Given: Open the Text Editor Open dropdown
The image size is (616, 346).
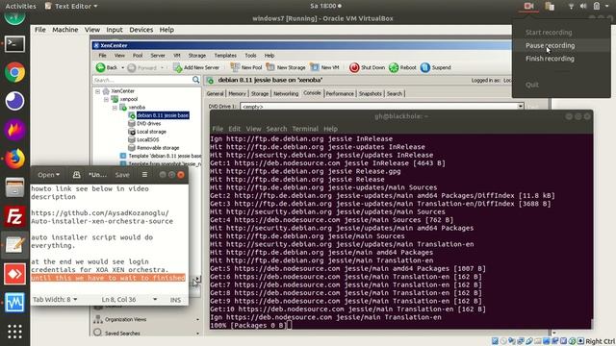Looking at the screenshot, I should point(49,175).
